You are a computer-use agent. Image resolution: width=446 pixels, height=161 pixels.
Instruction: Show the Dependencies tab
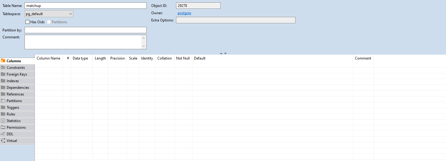coord(17,88)
